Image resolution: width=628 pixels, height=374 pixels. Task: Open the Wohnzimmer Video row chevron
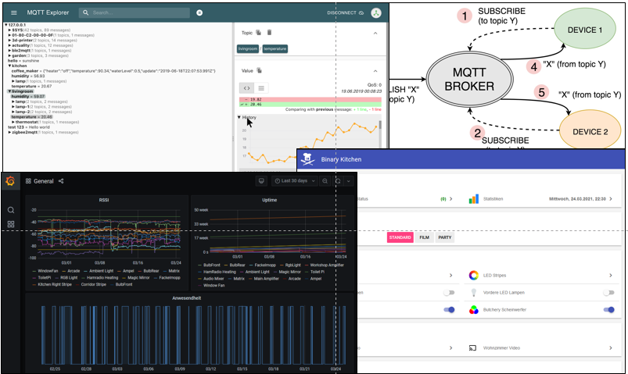tap(610, 348)
